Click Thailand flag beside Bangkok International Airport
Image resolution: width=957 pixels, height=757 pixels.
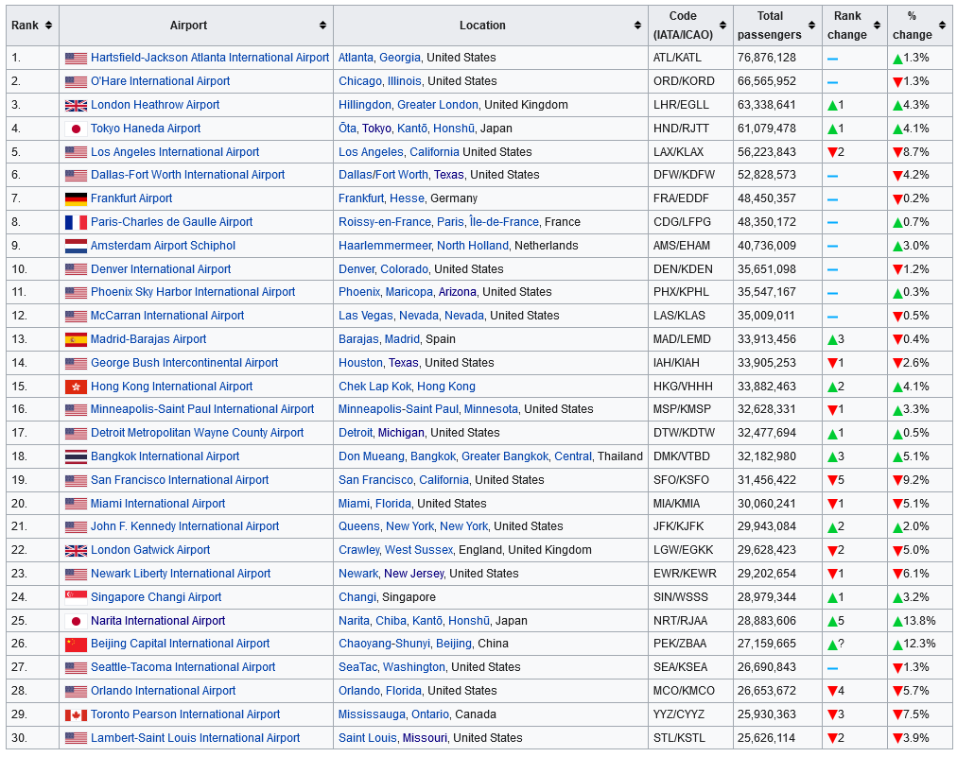pos(76,456)
